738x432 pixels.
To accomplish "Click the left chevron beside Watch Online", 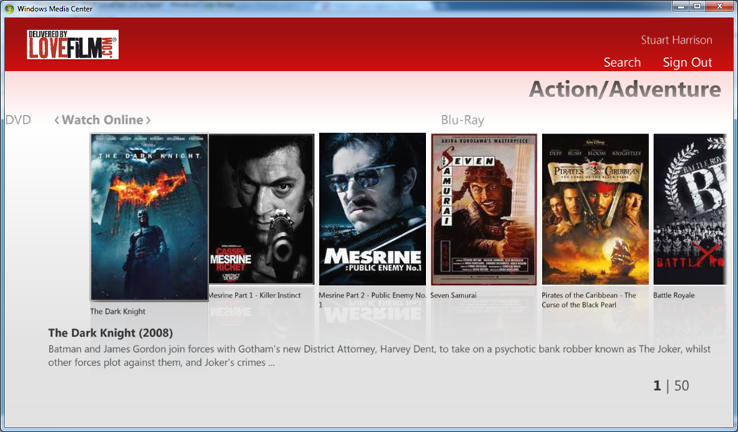I will coord(56,120).
